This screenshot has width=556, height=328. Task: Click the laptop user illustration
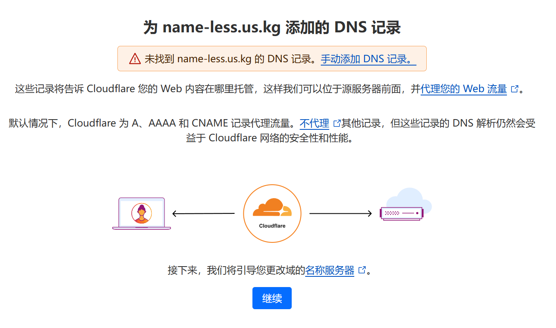[142, 213]
